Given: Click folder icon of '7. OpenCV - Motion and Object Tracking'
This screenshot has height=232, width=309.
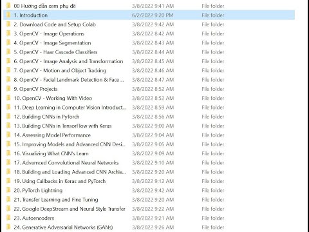Looking at the screenshot, I should click(8, 70).
